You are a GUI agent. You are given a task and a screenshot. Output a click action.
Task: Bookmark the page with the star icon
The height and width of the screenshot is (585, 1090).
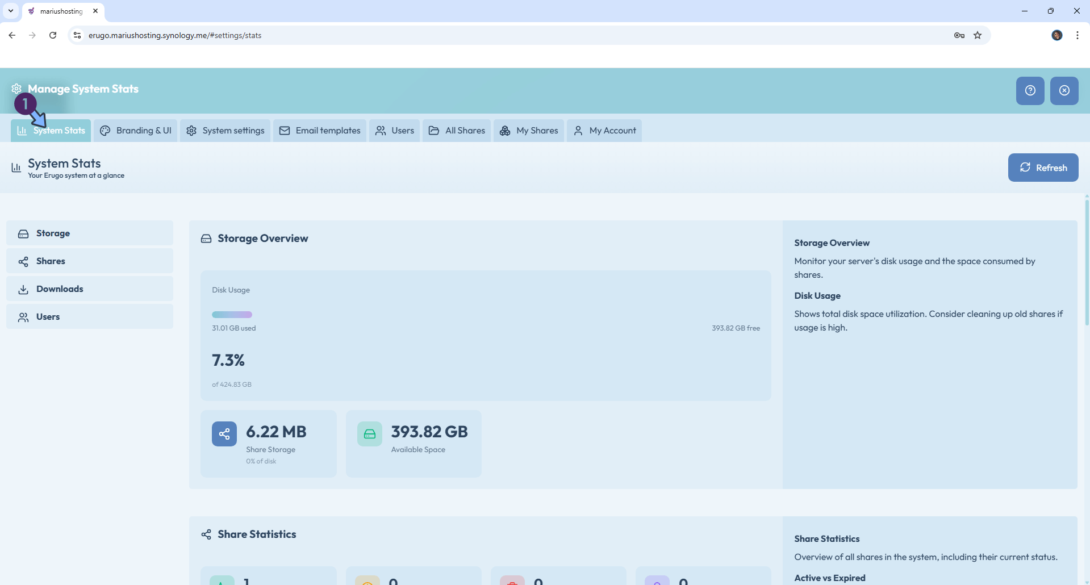tap(978, 35)
